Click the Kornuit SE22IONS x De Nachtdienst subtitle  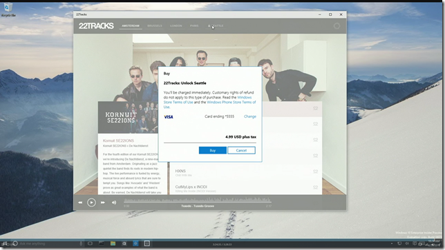tap(126, 146)
